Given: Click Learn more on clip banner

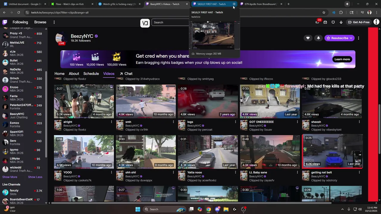Looking at the screenshot, I should tap(342, 59).
